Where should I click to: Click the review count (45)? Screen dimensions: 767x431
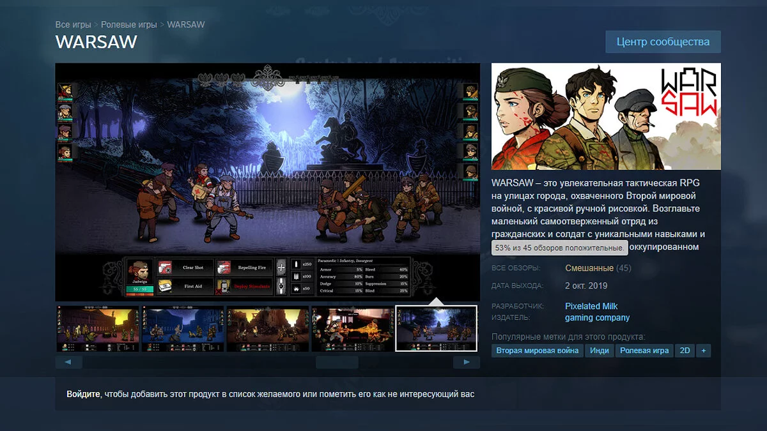pos(623,268)
